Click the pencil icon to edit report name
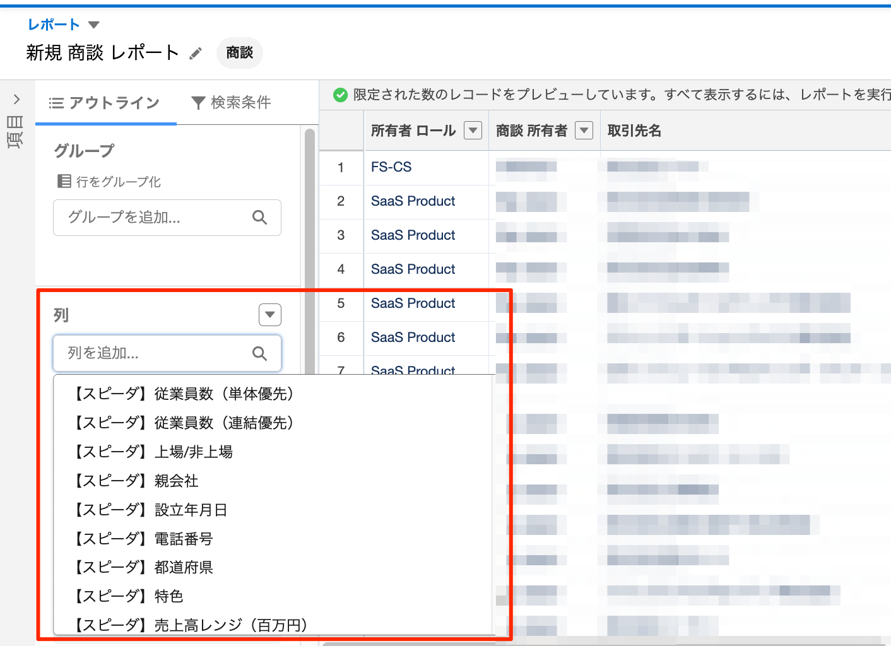 (x=196, y=54)
